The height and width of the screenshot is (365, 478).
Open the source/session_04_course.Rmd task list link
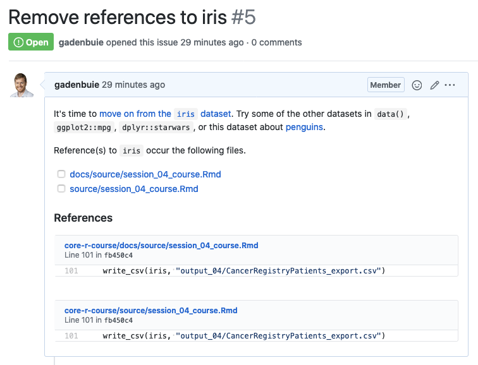[x=134, y=189]
